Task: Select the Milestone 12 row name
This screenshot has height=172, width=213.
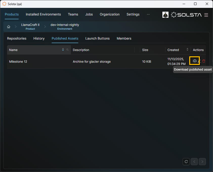Action: pyautogui.click(x=18, y=62)
